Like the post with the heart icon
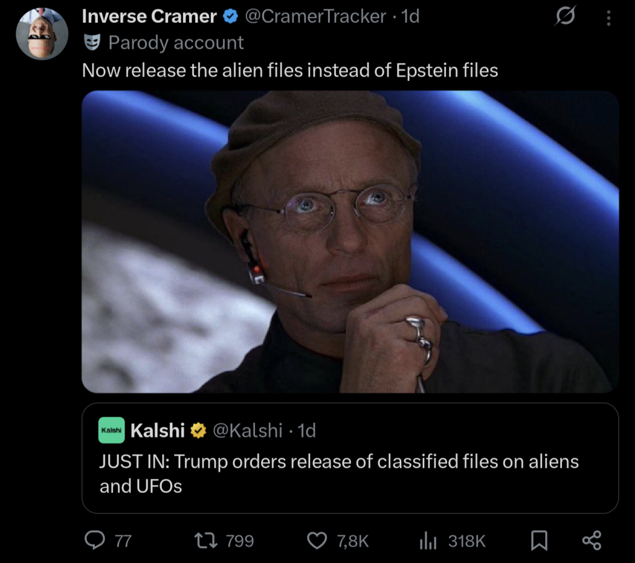This screenshot has width=635, height=563. (x=317, y=541)
